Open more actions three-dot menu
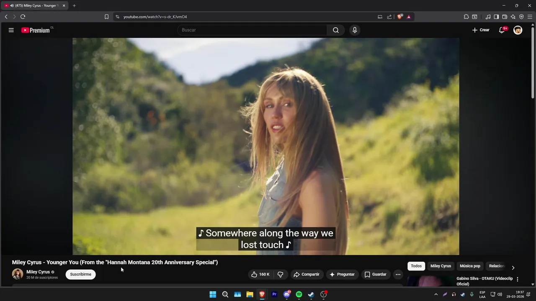 398,274
